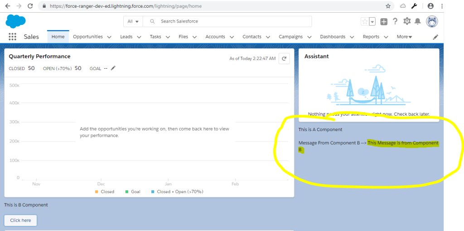464x231 pixels.
Task: Open the Accounts tab
Action: 215,37
